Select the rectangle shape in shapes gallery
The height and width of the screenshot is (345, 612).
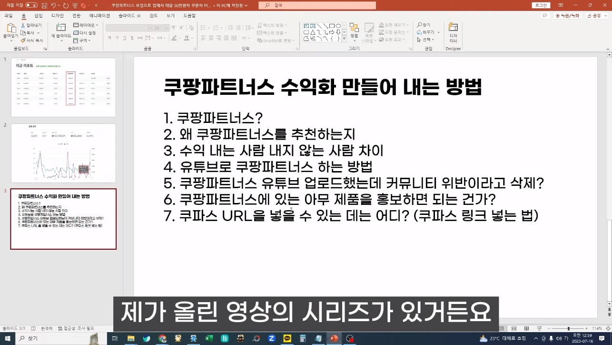(332, 26)
